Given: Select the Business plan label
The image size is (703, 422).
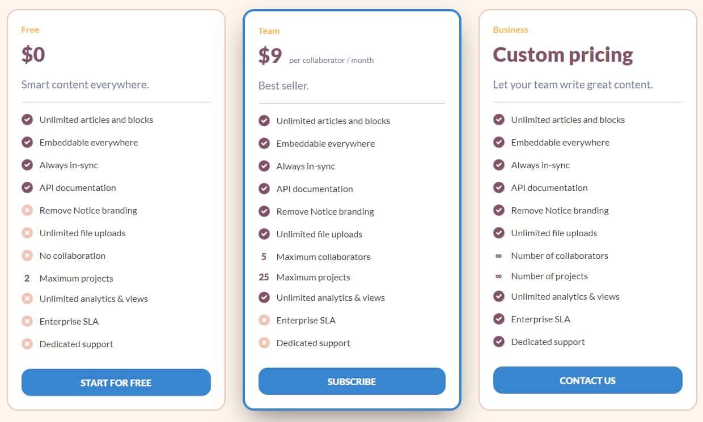Looking at the screenshot, I should [510, 29].
